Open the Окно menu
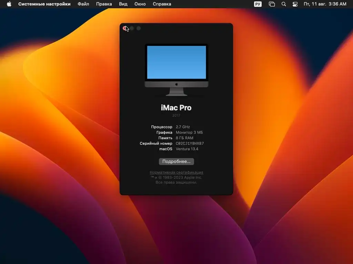 point(140,4)
